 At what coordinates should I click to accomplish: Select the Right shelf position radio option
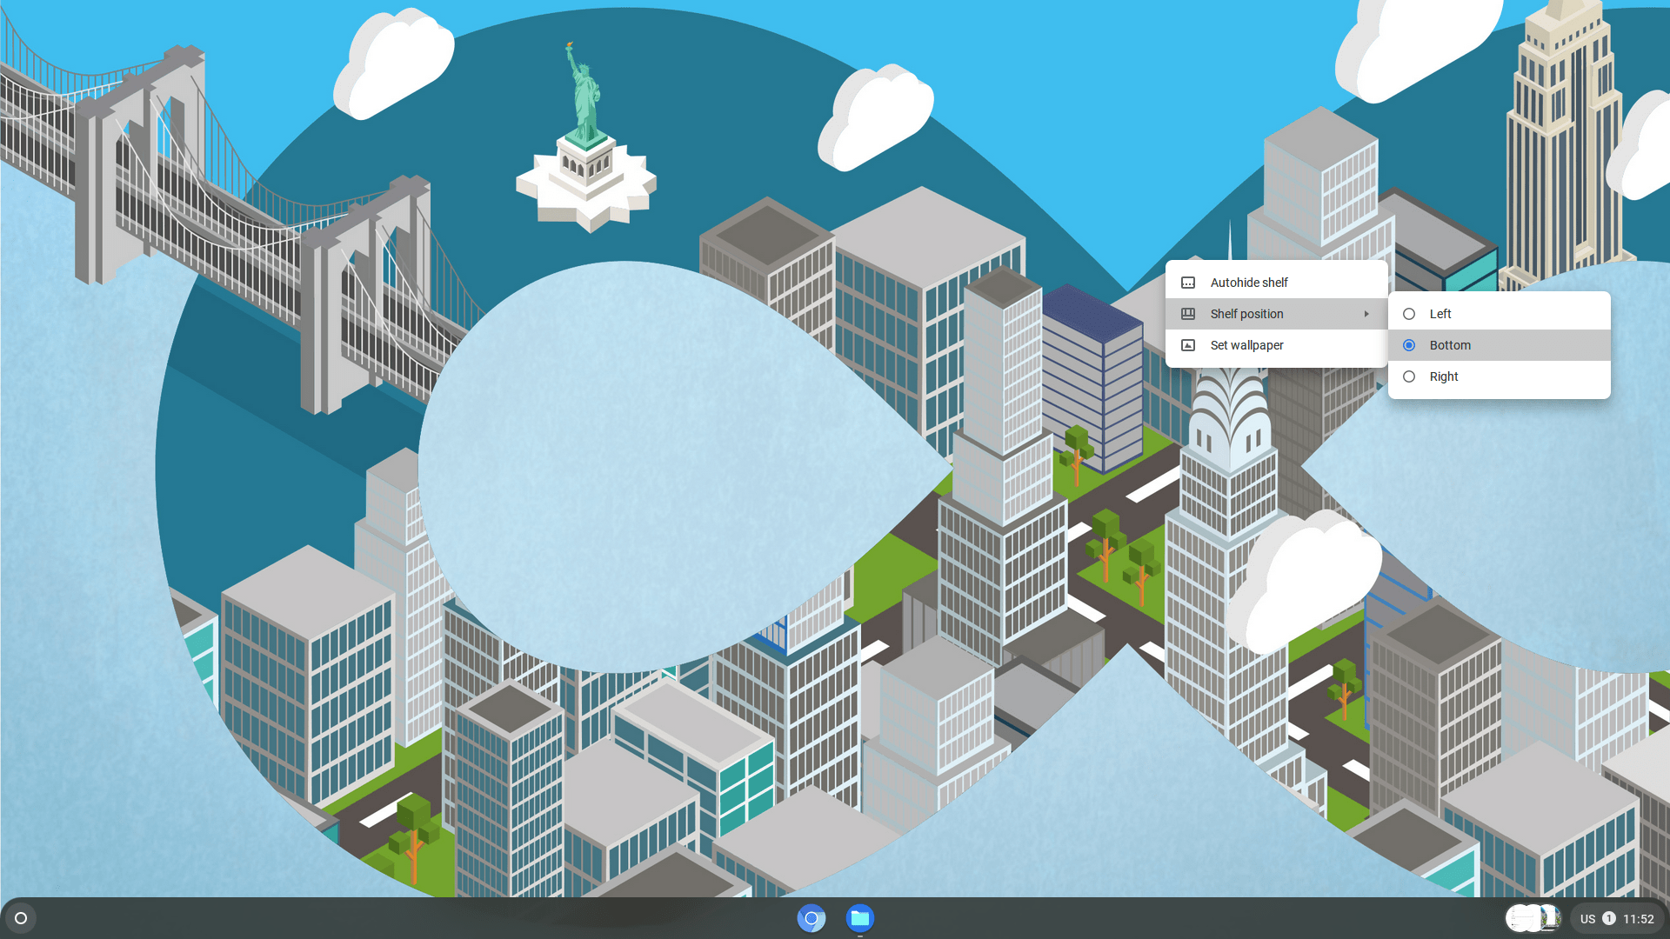tap(1499, 376)
